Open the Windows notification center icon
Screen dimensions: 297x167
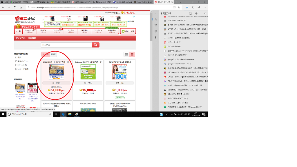[x=204, y=114]
